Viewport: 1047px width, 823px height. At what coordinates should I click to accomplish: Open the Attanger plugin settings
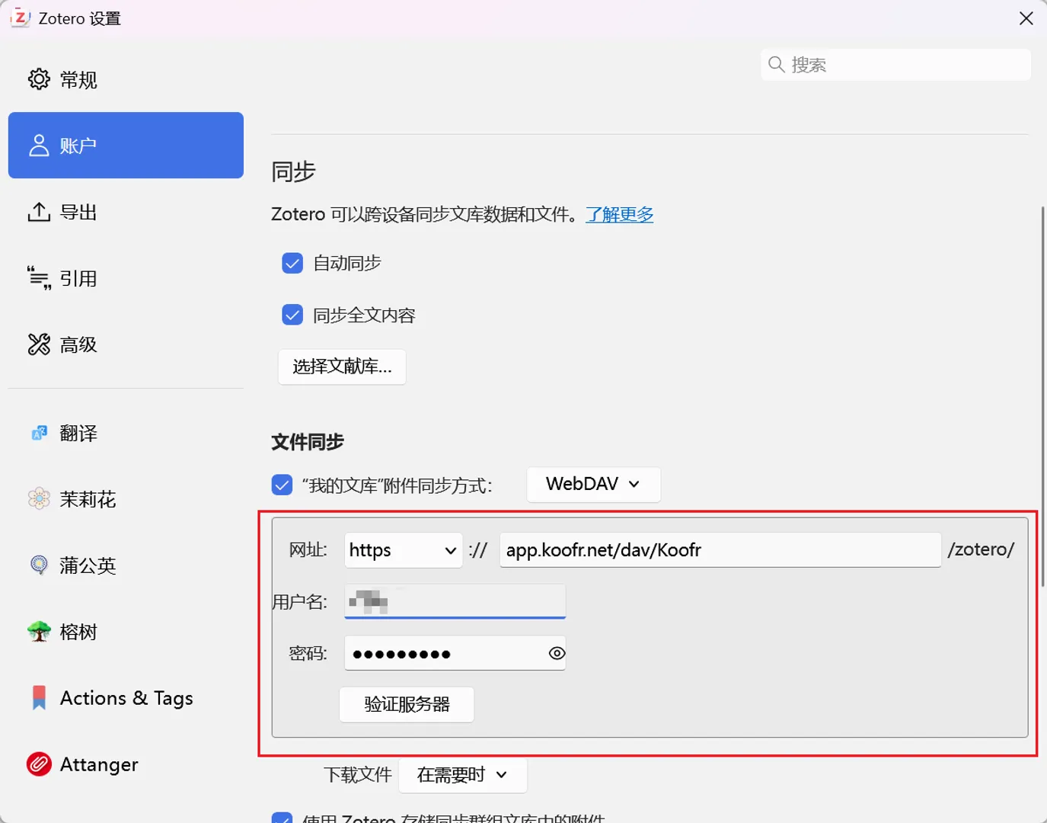[x=126, y=764]
